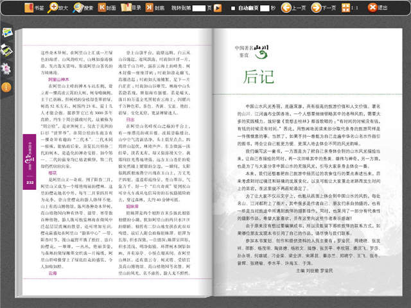411x308 pixels.
Task: Click the printer icon in sidebar
Action: coord(6,50)
